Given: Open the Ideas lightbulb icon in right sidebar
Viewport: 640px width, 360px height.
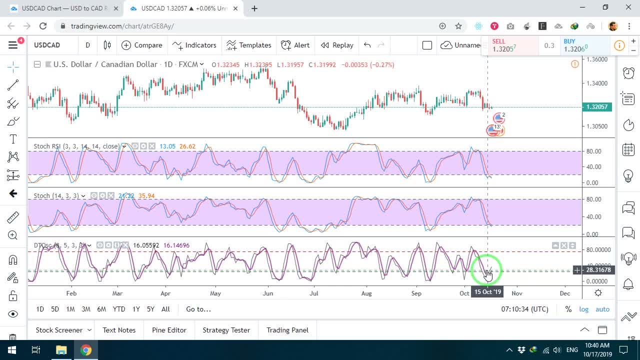Looking at the screenshot, I should click(628, 176).
